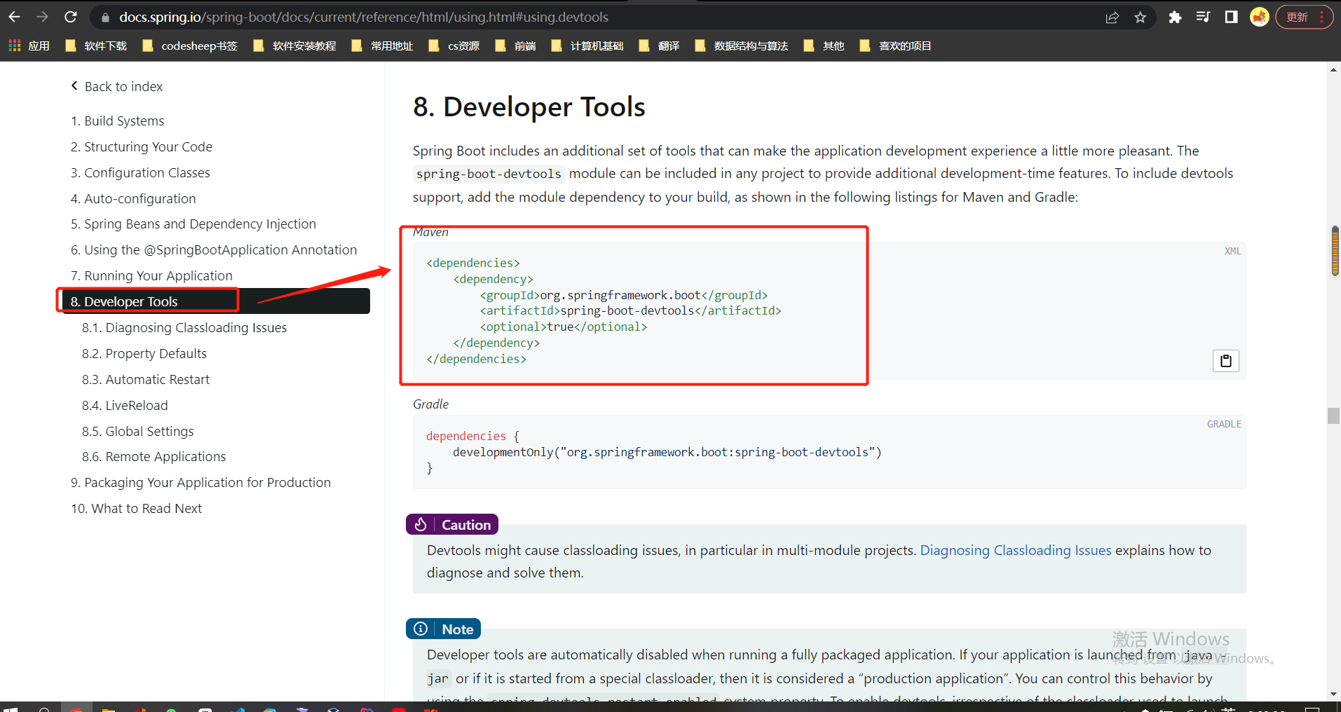Open the apps grid 应用 shortcut
1341x712 pixels.
tap(29, 46)
